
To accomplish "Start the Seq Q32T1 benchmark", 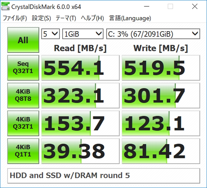I will pyautogui.click(x=23, y=68).
